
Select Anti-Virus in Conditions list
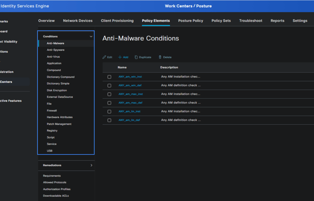(53, 56)
